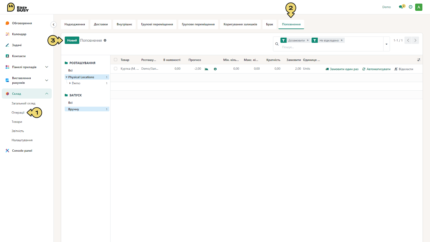Screen dimensions: 430x242
Task: Click the Новий button
Action: point(72,40)
